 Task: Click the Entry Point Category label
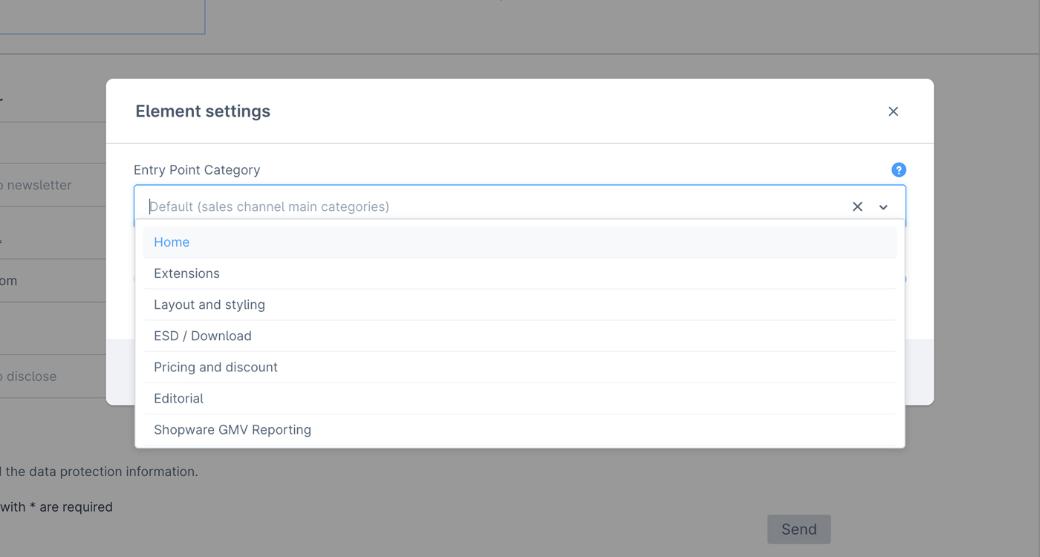[x=197, y=170]
